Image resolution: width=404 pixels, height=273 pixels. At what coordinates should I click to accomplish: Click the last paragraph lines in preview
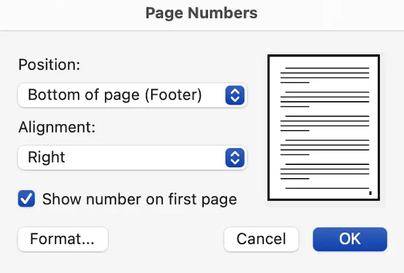pos(324,171)
